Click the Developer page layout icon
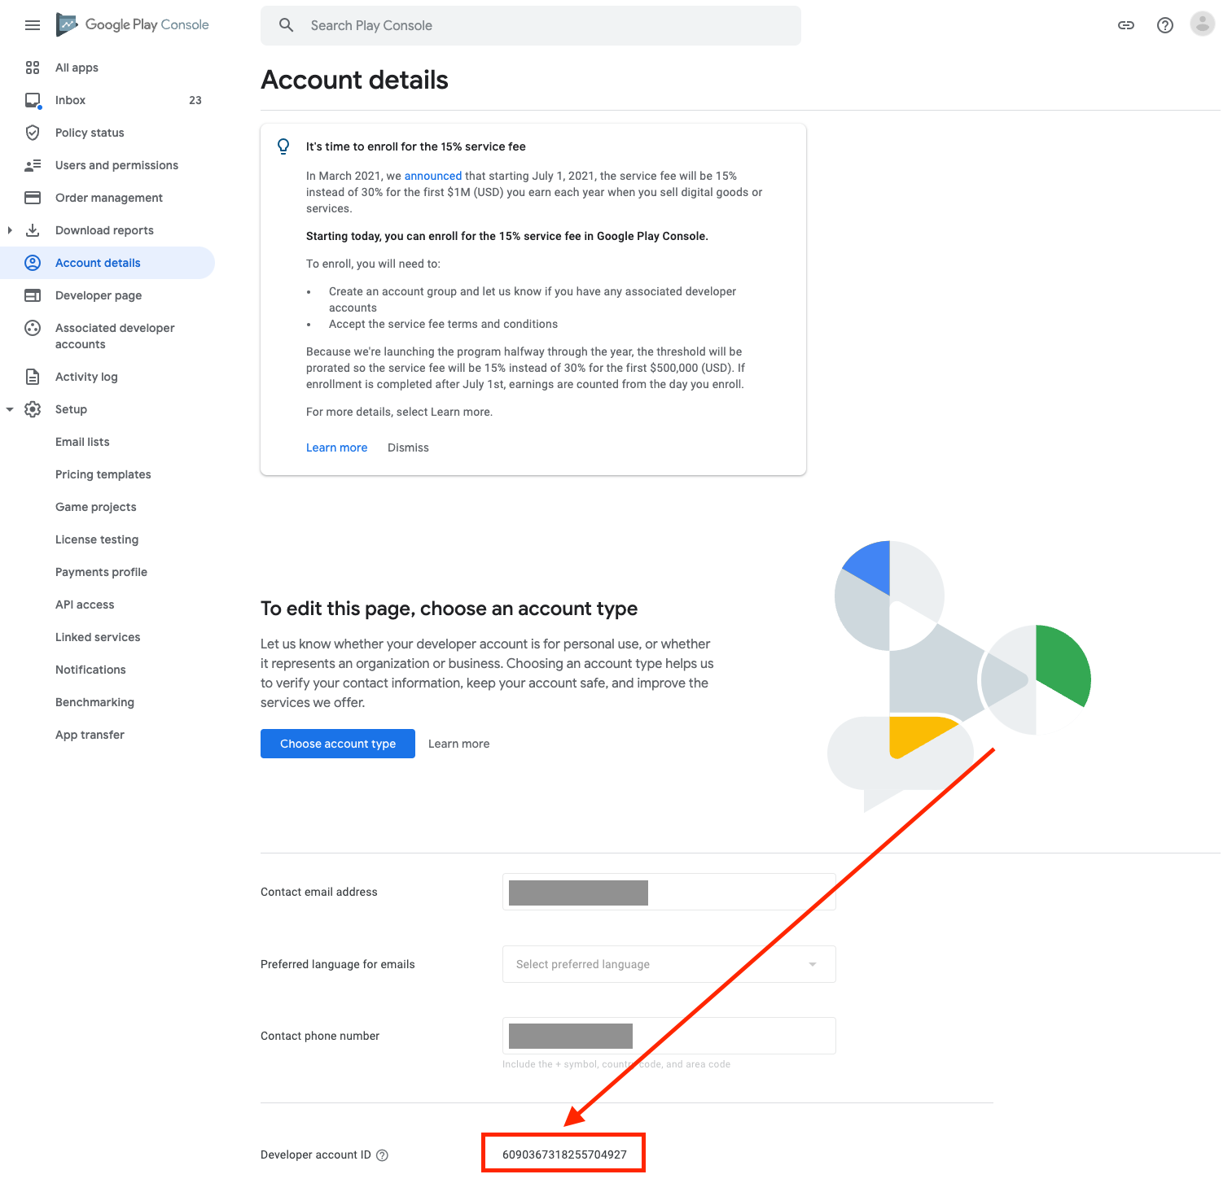This screenshot has height=1183, width=1232. point(33,295)
